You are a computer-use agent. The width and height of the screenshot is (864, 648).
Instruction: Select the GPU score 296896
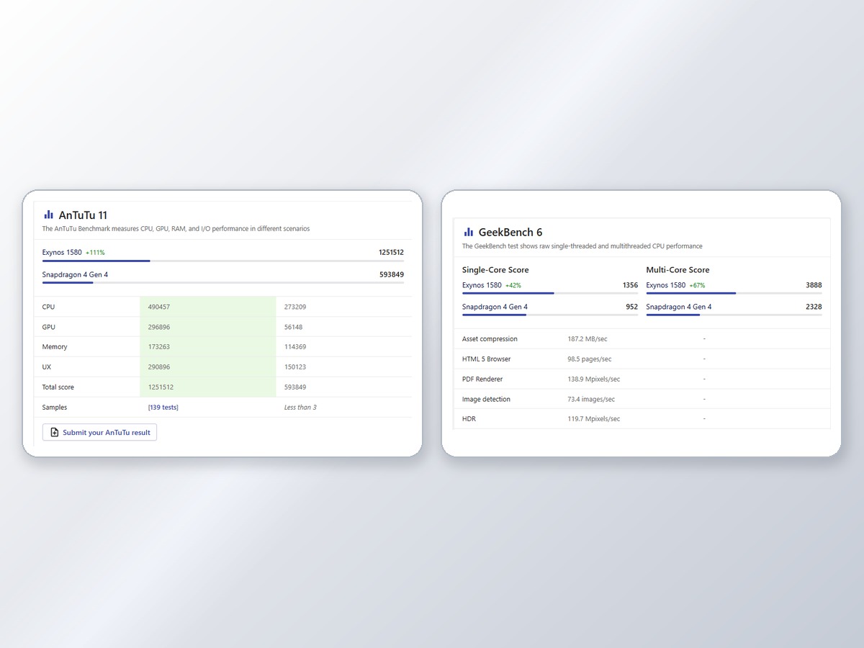coord(159,327)
